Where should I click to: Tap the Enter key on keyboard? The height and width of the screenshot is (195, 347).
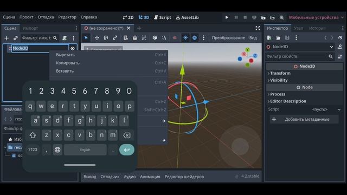tap(127, 149)
